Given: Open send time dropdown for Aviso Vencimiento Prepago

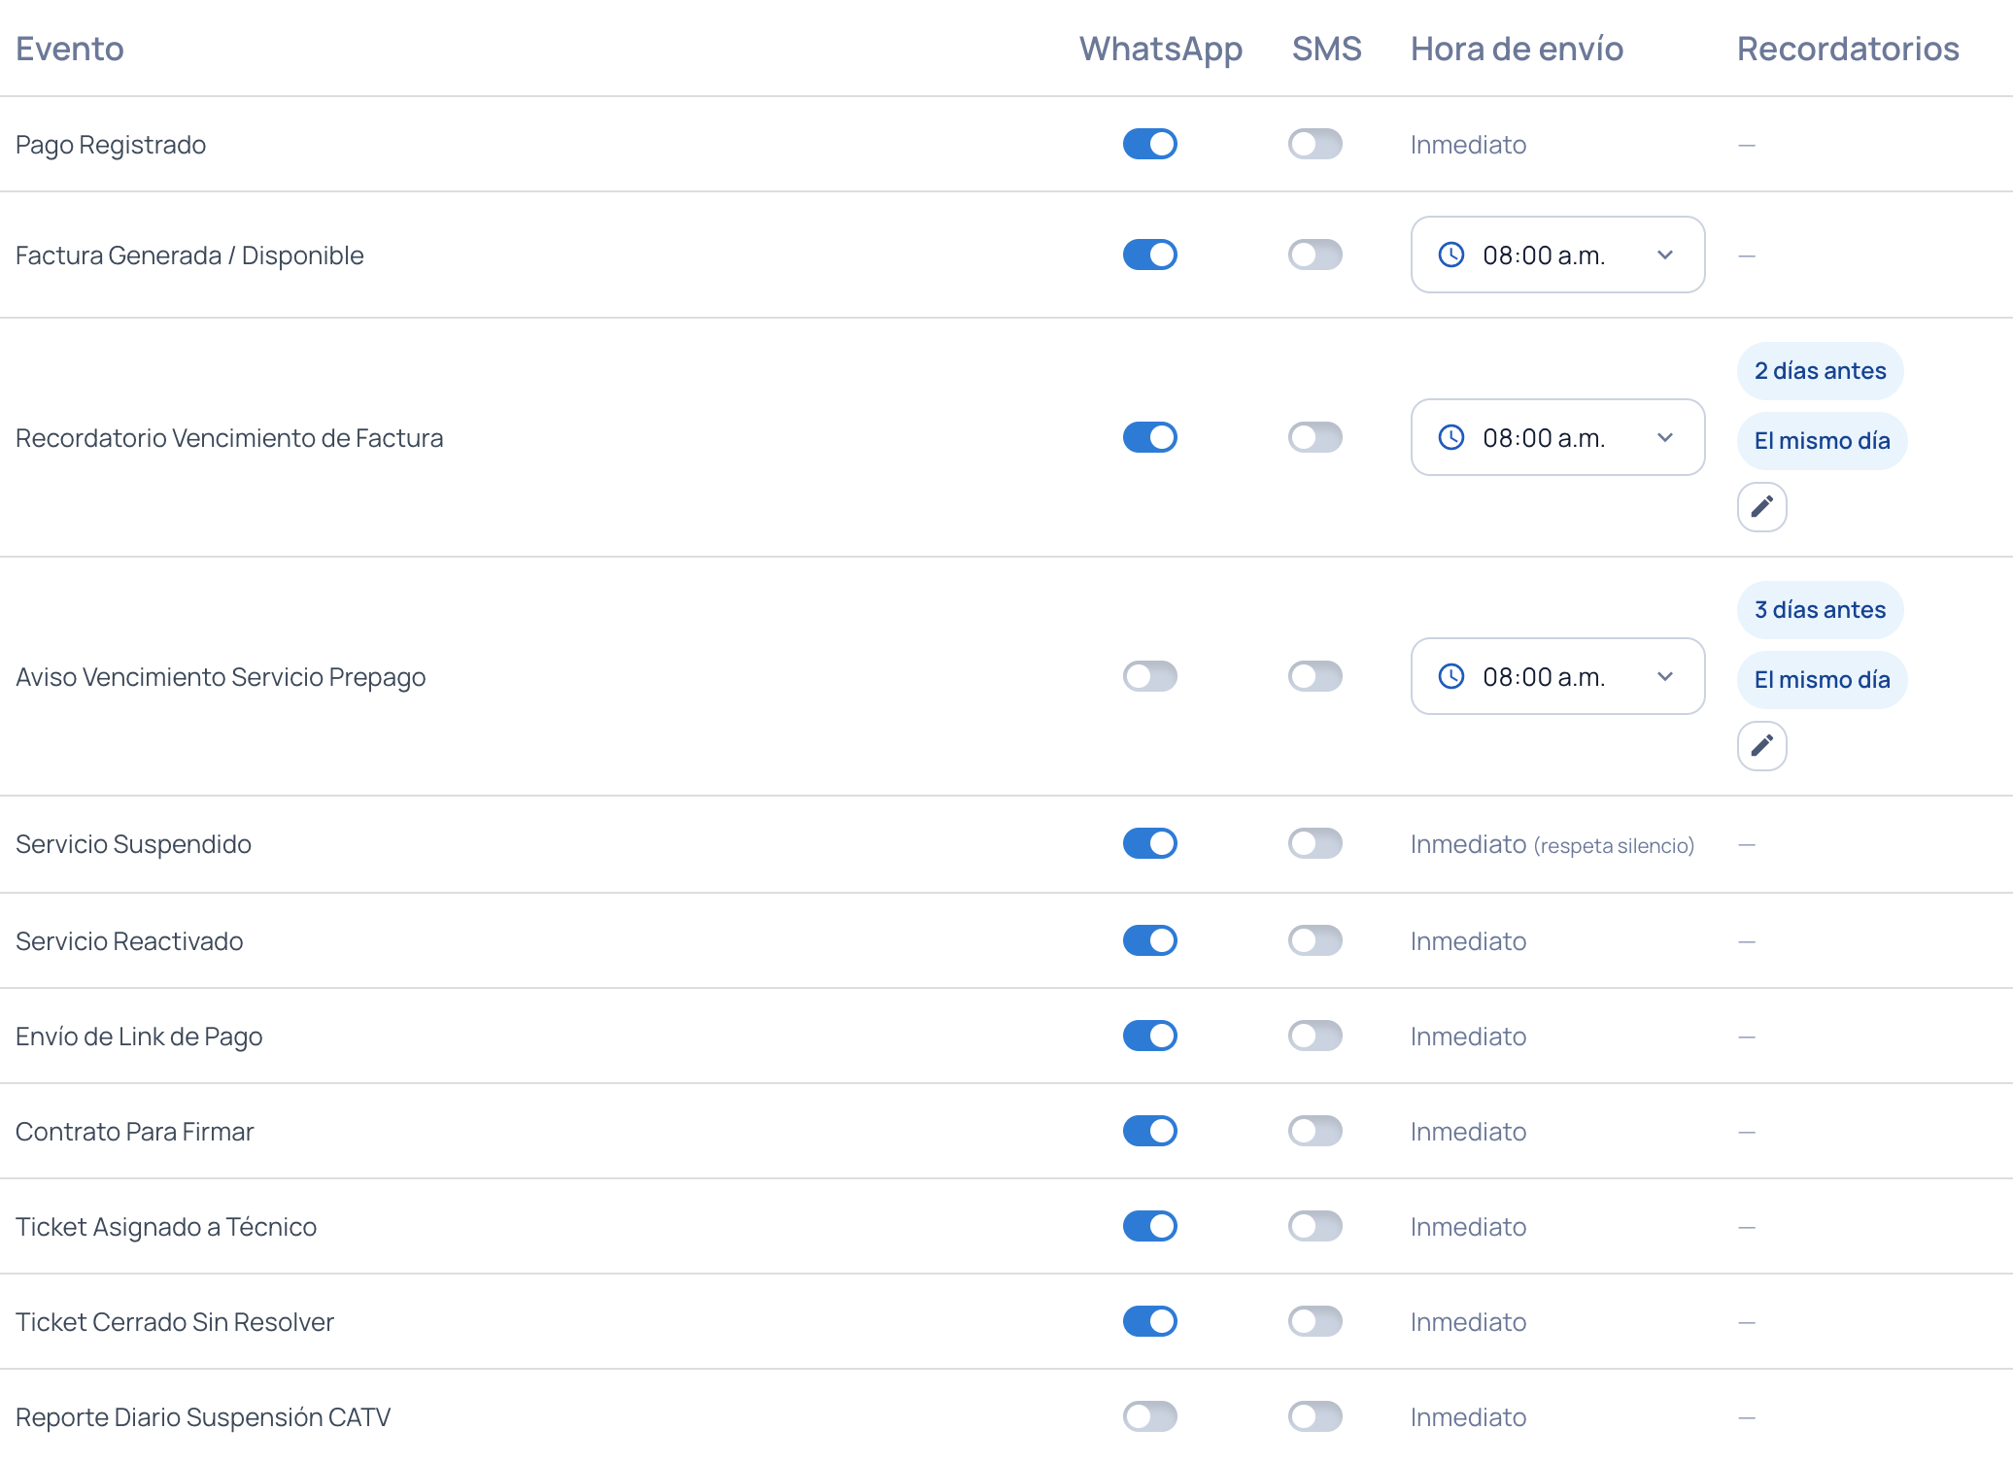Looking at the screenshot, I should (1557, 676).
